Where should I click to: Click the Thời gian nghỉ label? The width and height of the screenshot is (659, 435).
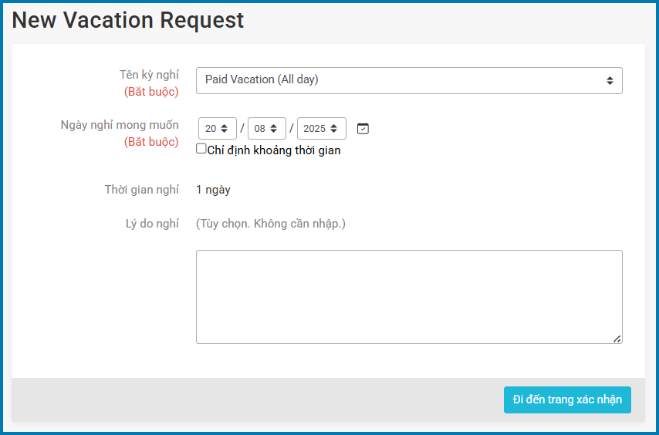point(142,190)
